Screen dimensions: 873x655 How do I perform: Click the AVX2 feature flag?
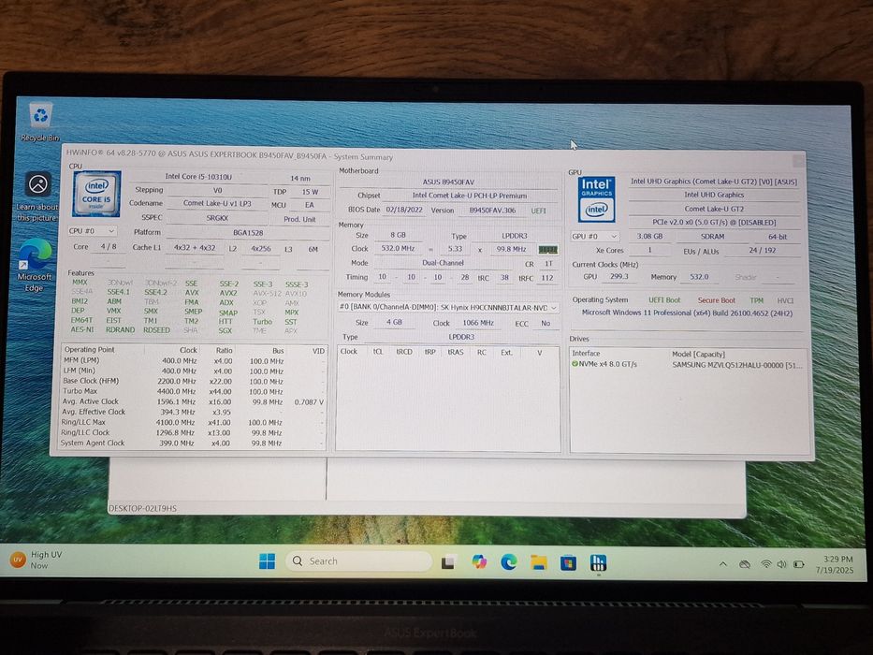(227, 293)
